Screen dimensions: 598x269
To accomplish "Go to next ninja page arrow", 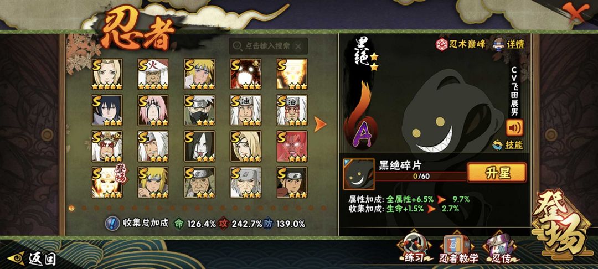I will pos(320,124).
